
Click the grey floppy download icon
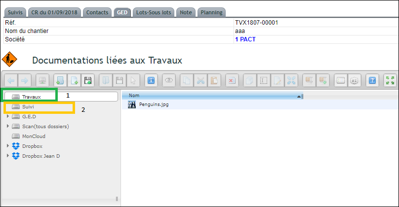120,81
